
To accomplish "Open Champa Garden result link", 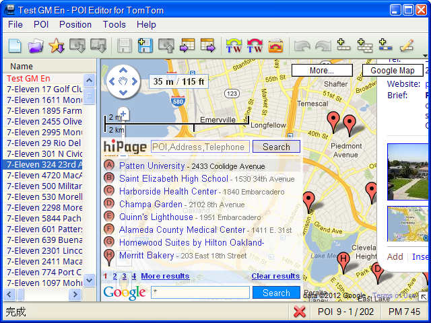I will click(x=151, y=204).
